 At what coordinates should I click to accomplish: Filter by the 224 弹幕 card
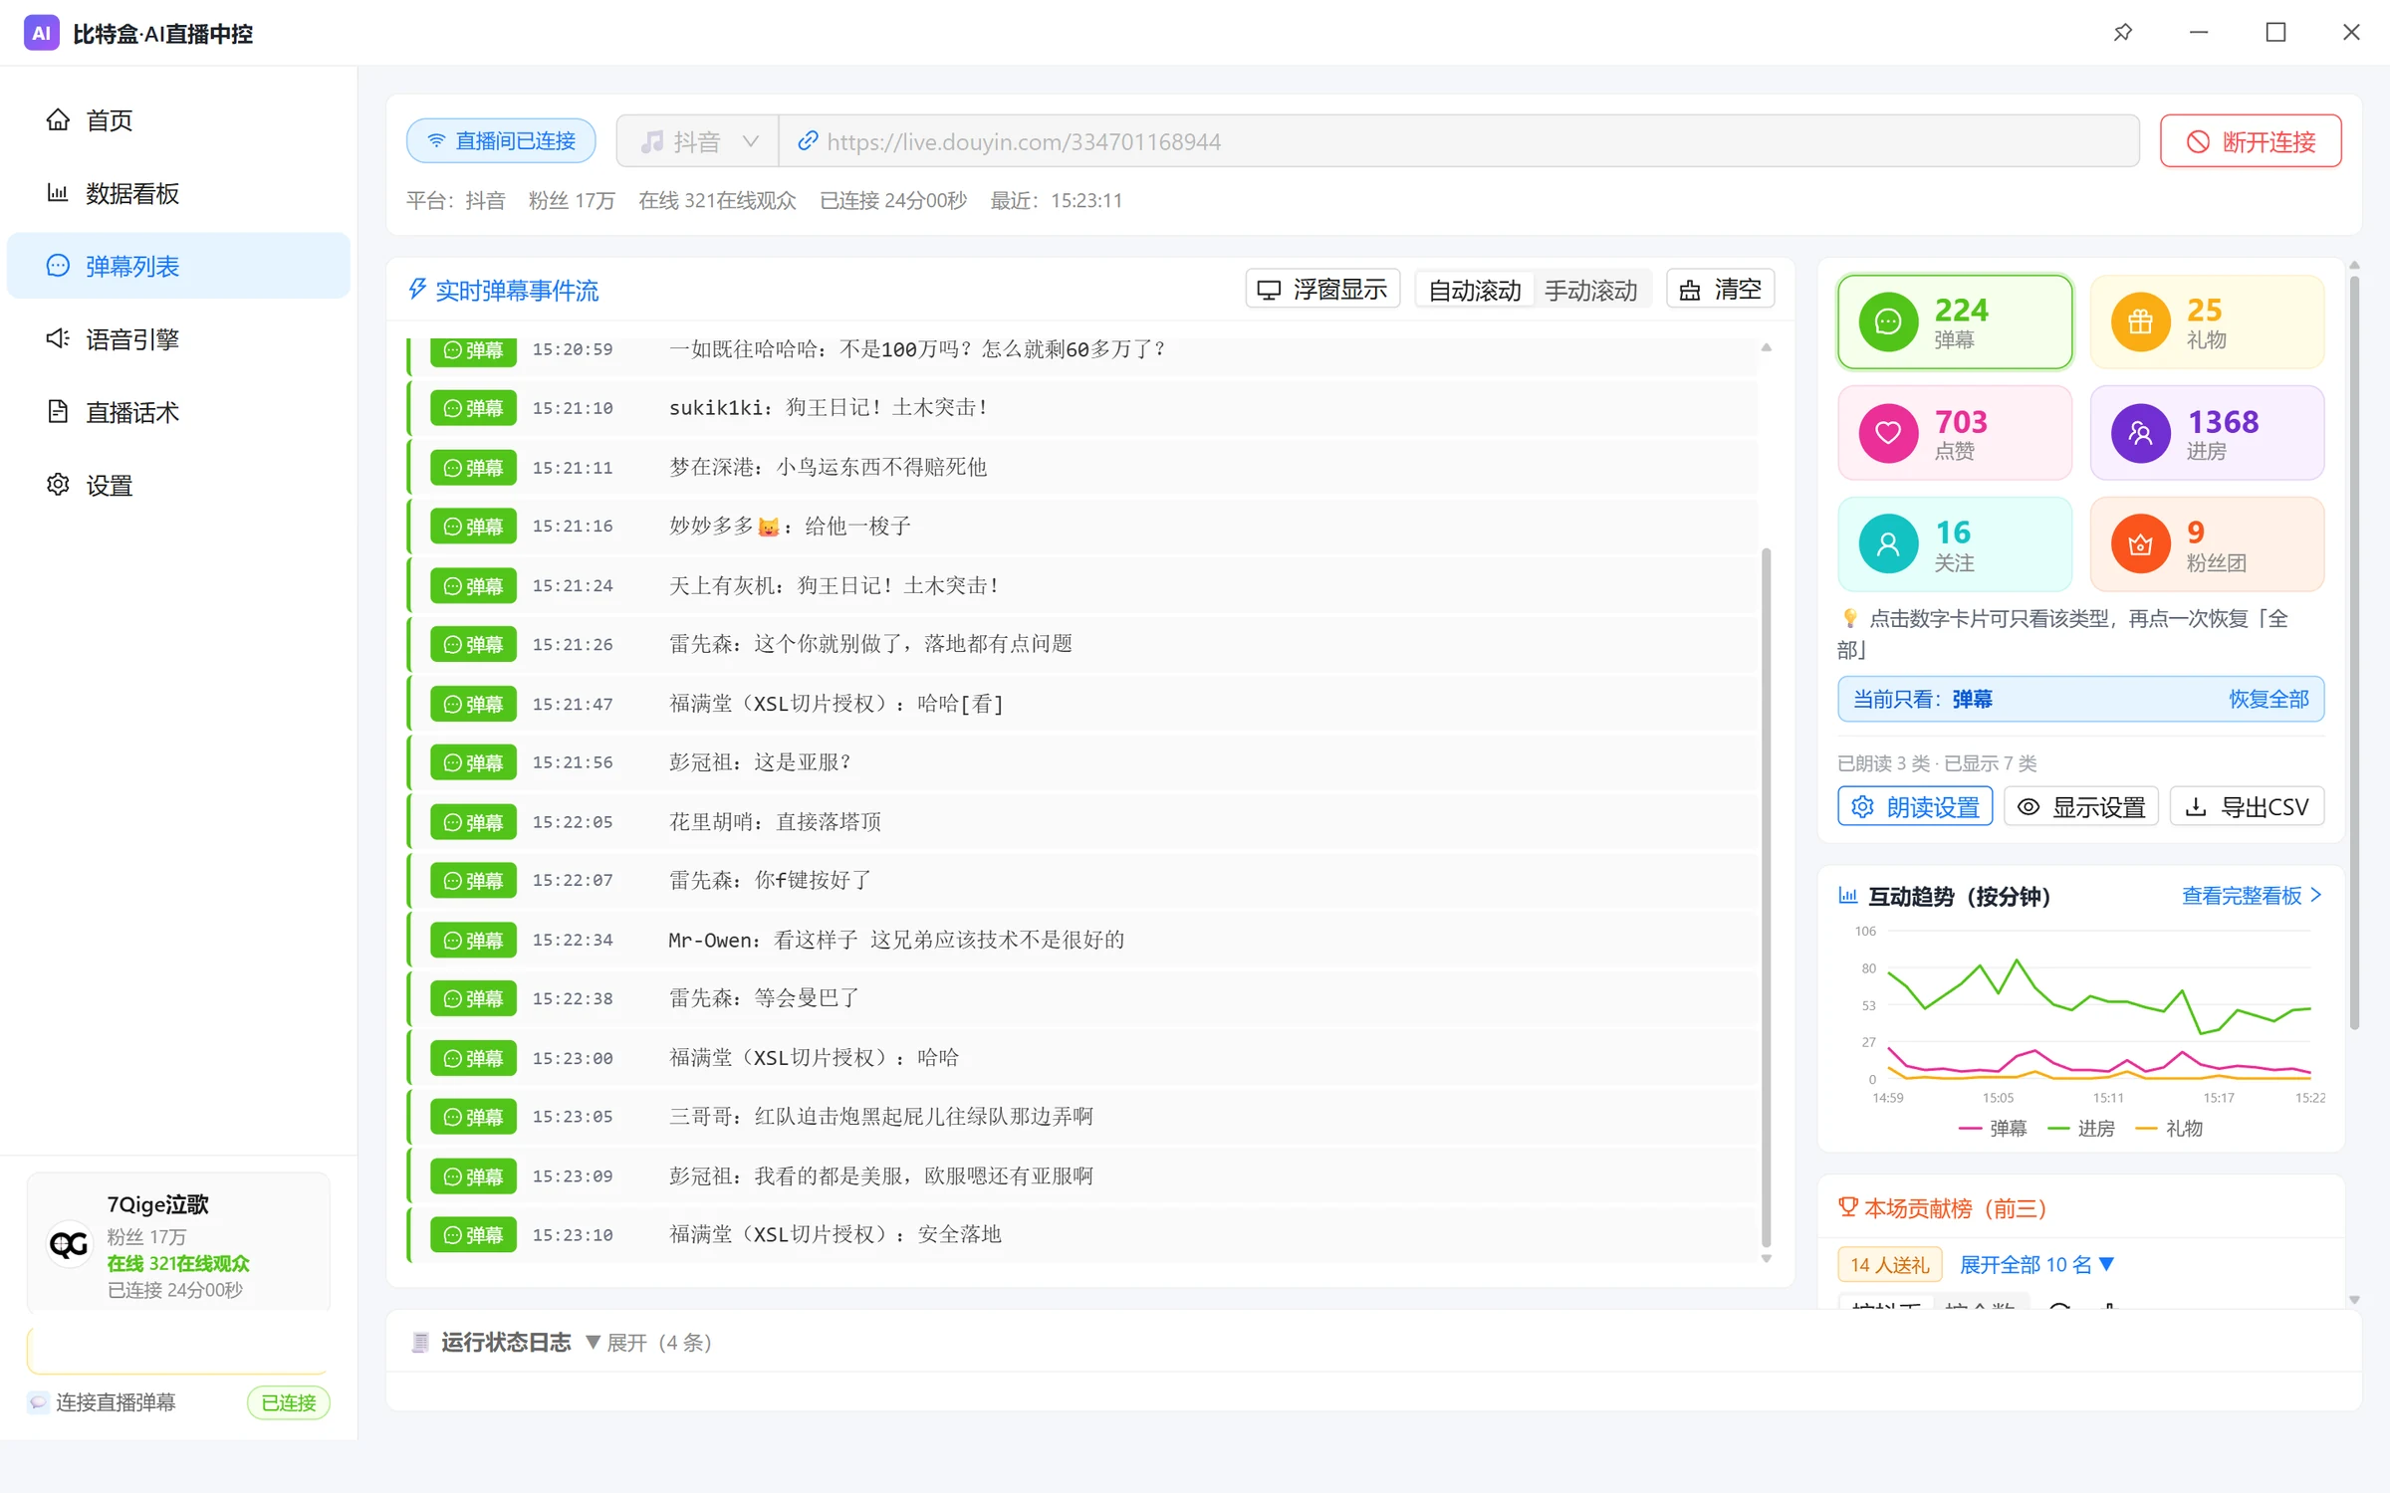click(x=1955, y=321)
